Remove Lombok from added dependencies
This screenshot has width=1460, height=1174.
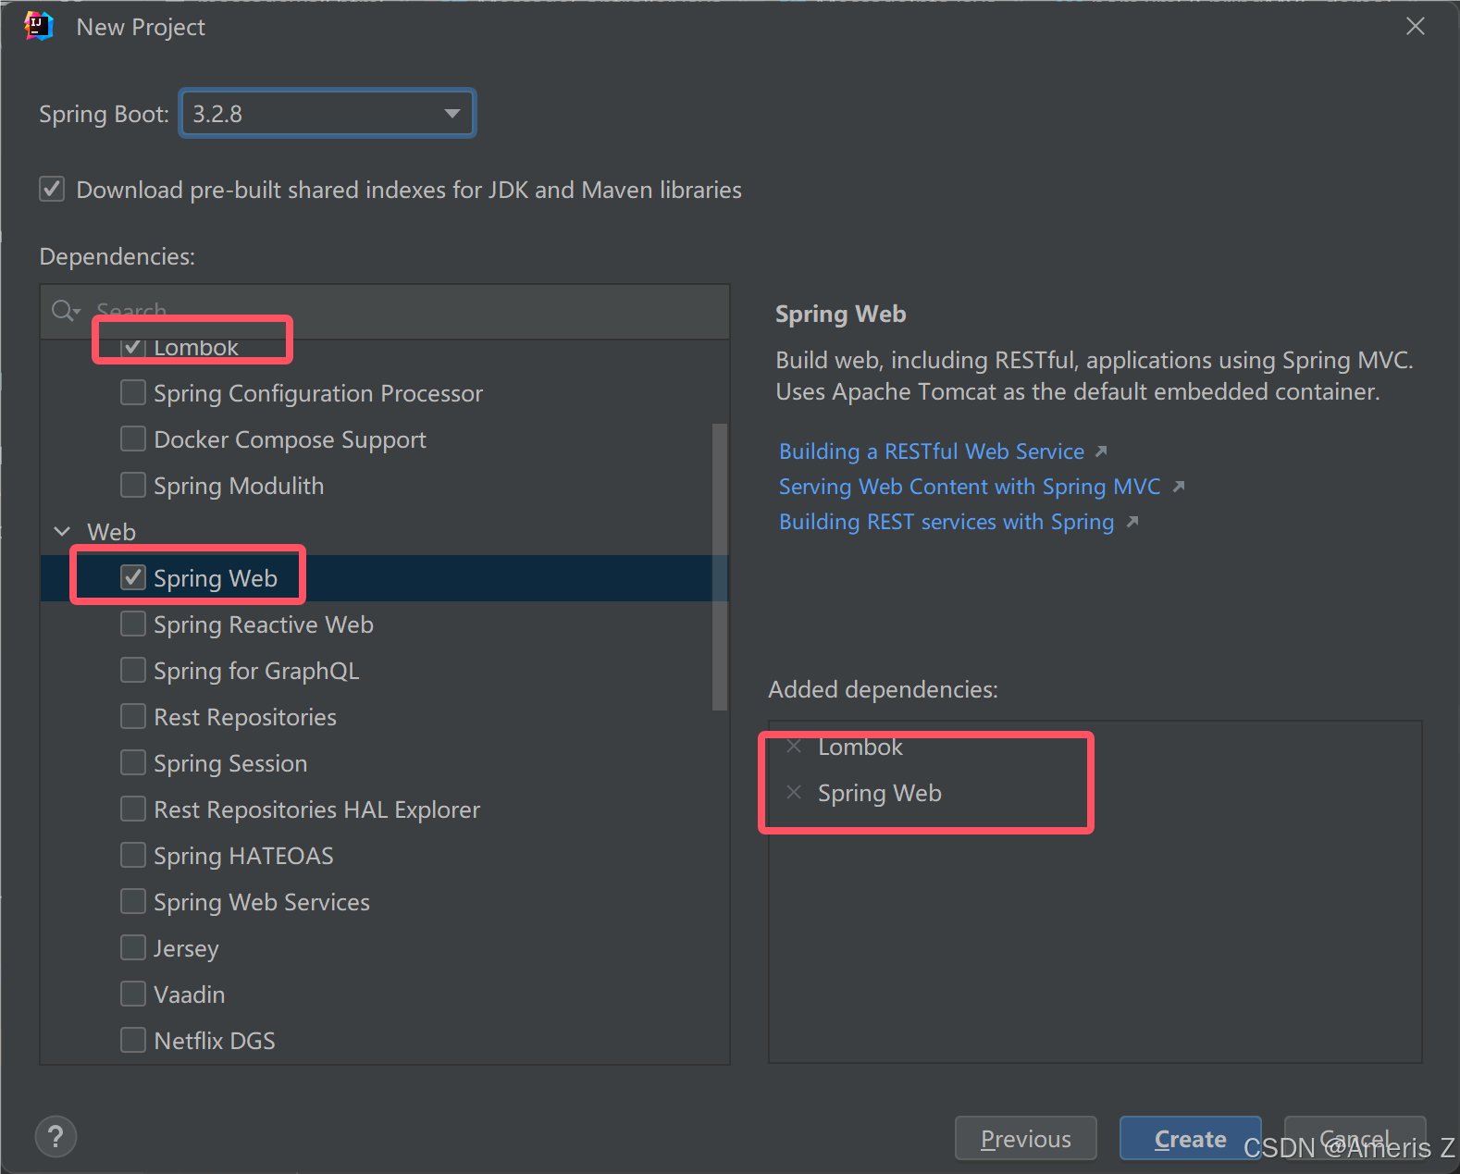click(794, 746)
